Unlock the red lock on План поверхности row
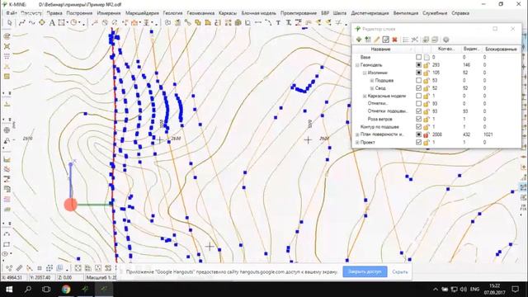This screenshot has height=297, width=528. pyautogui.click(x=427, y=134)
